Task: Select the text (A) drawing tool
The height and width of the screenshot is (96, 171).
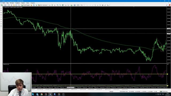Action: (x=98, y=5)
